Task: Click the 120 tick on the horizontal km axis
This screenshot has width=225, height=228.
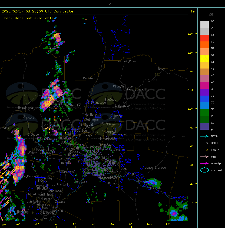Action: 168,224
